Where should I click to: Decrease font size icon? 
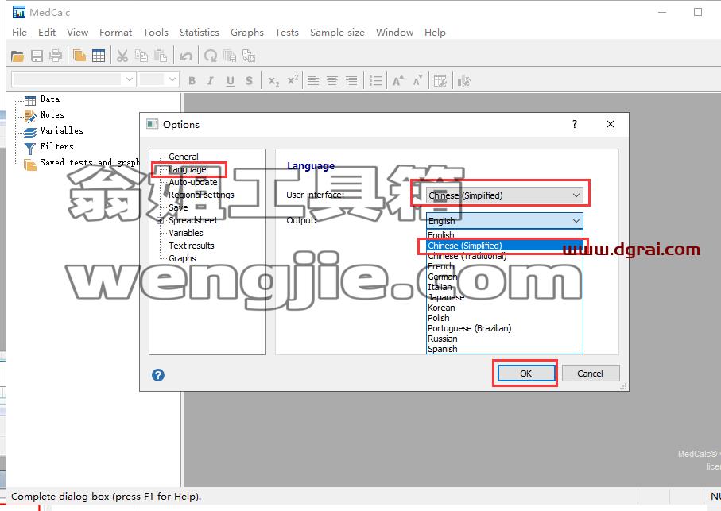click(x=417, y=81)
